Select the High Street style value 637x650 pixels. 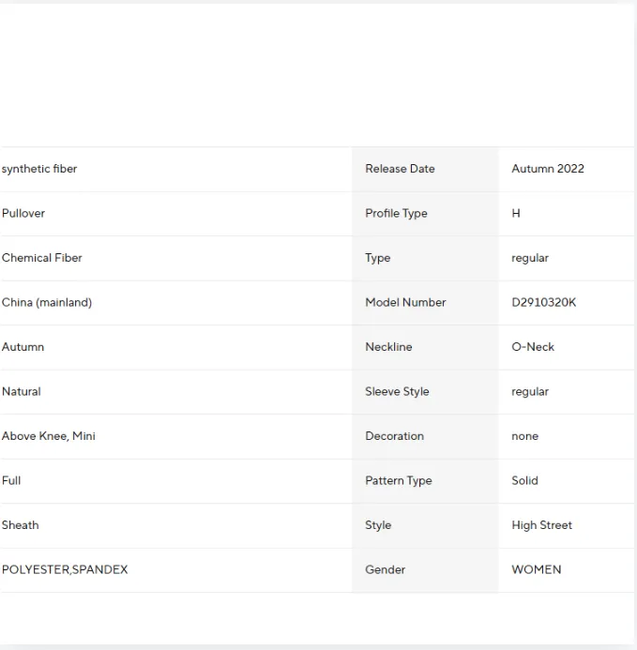[x=541, y=525]
